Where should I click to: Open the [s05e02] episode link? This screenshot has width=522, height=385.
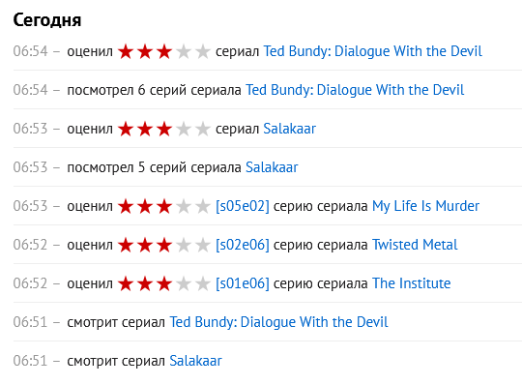click(x=243, y=206)
